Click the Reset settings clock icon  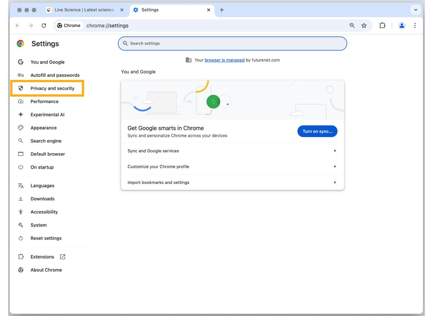click(21, 238)
